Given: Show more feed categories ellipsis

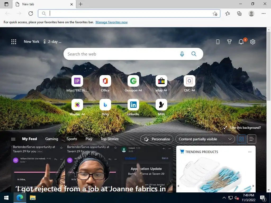Looking at the screenshot, I should coord(132,139).
